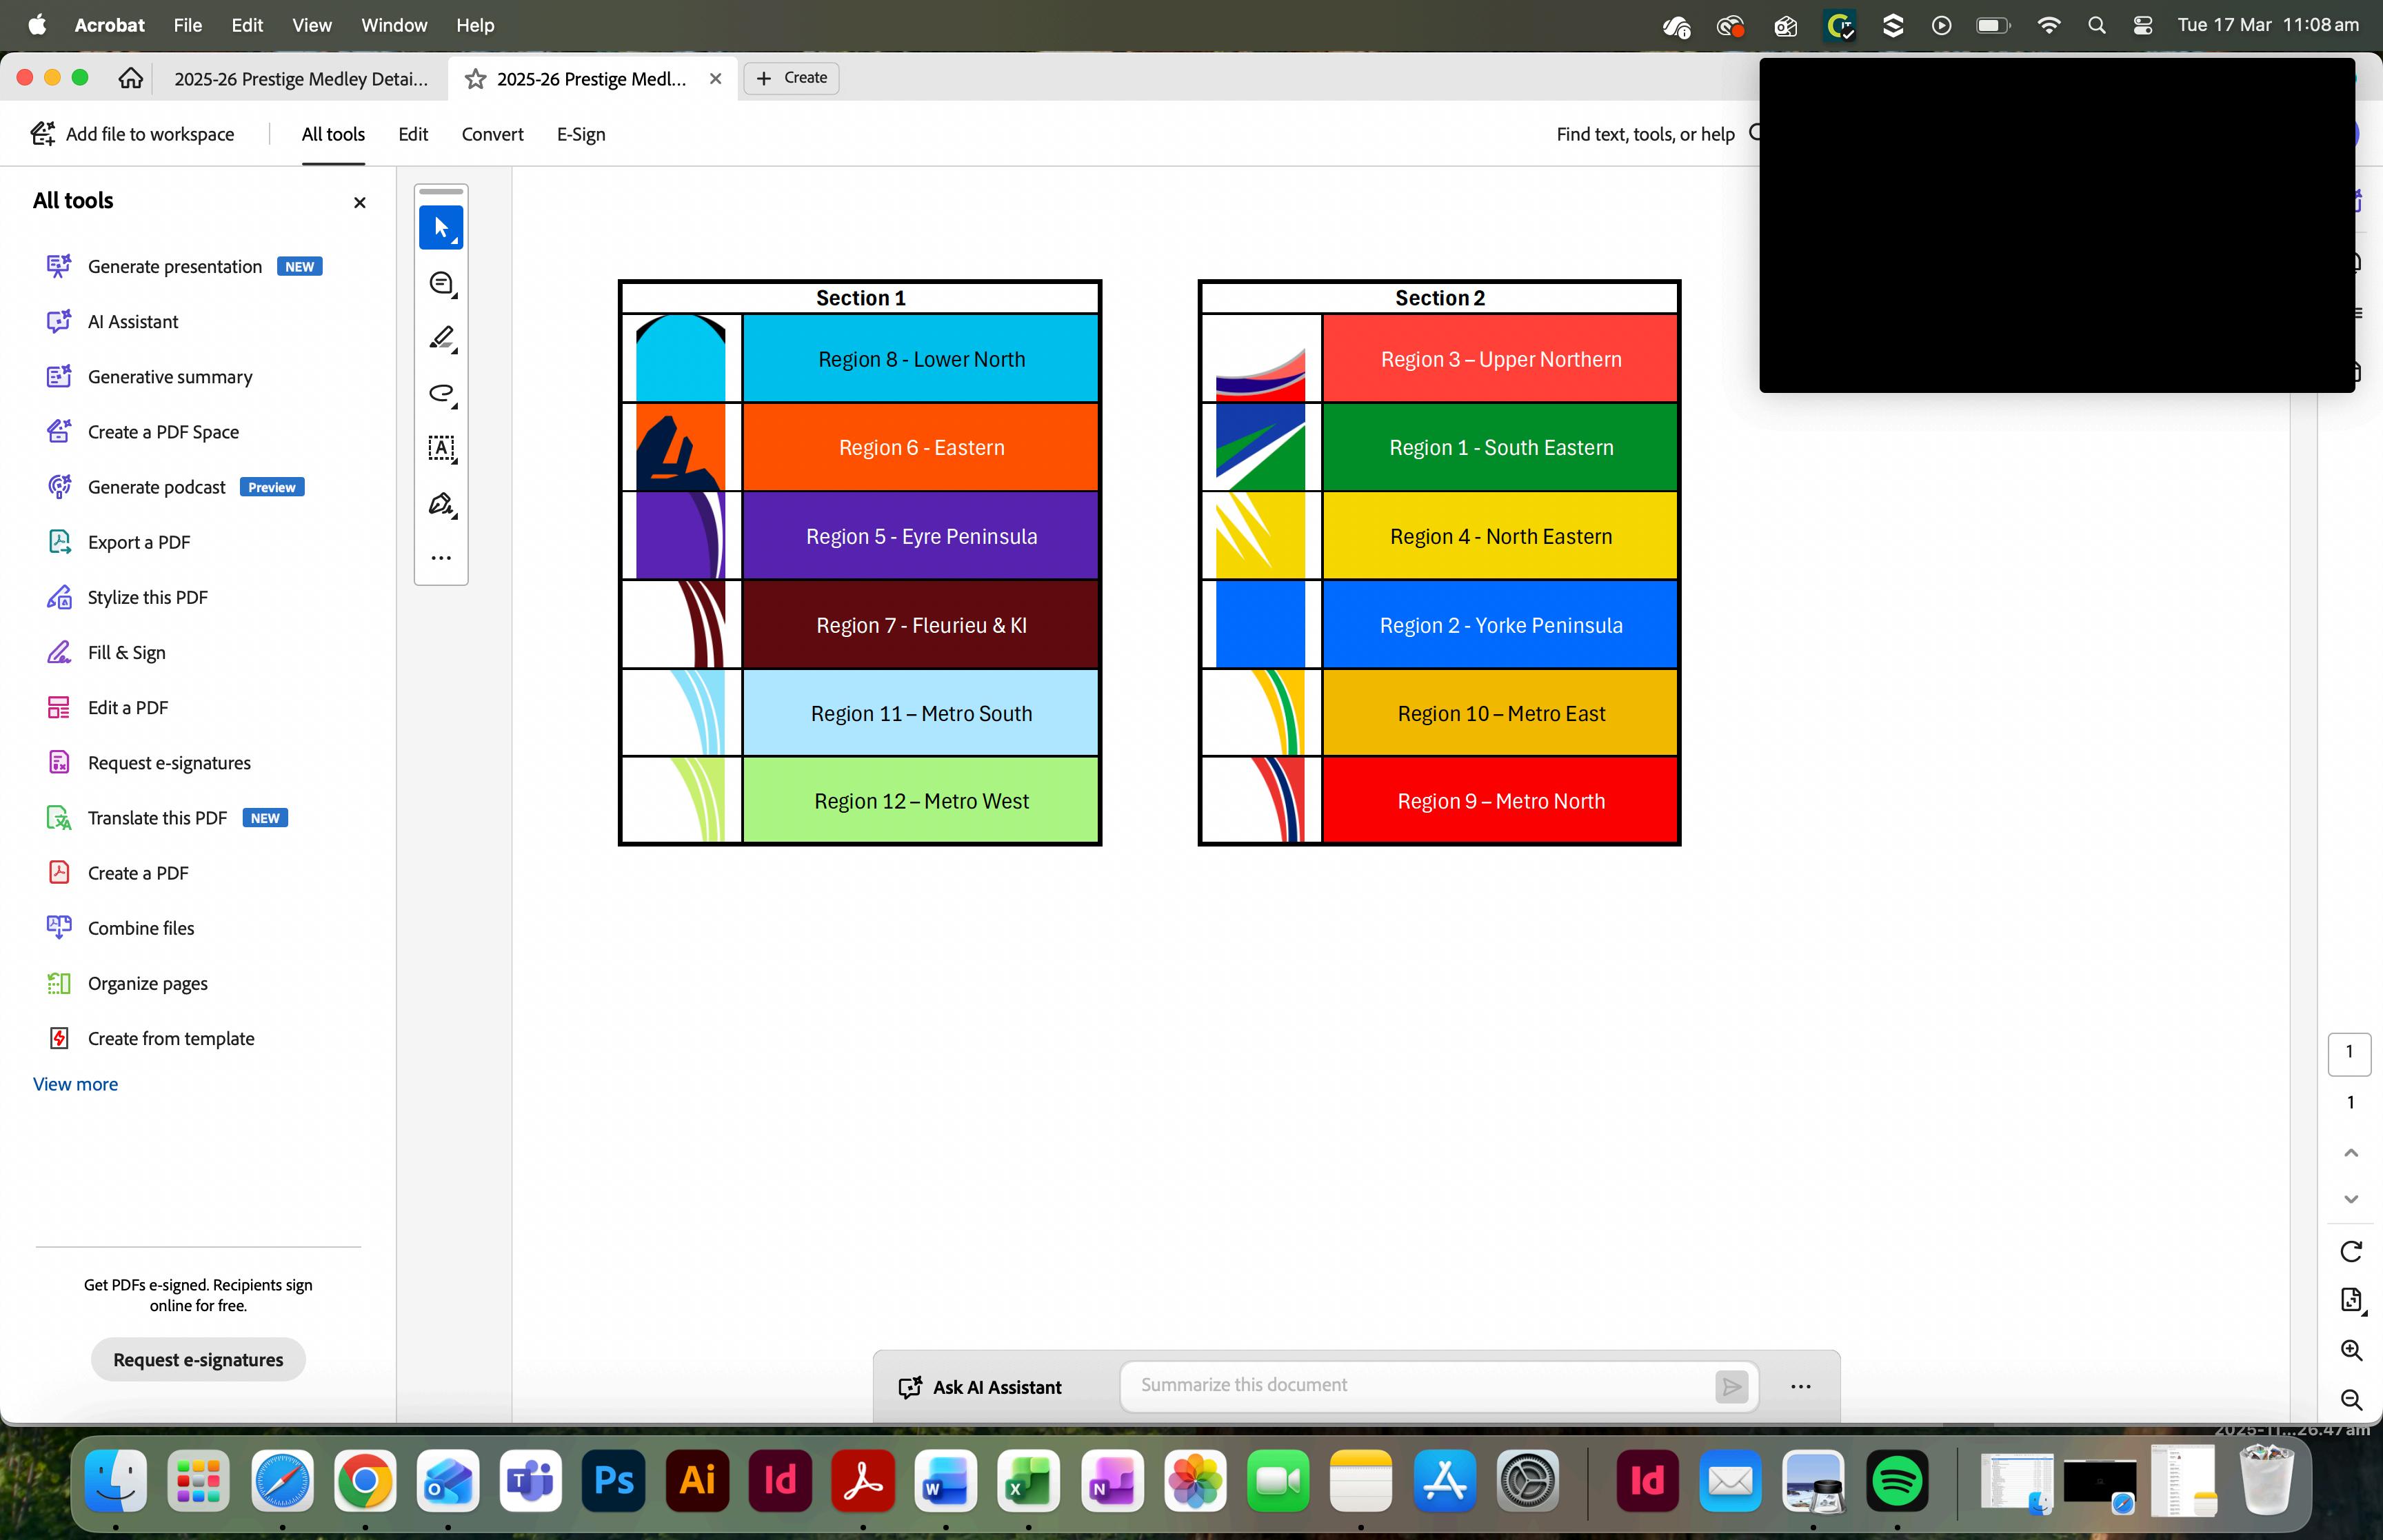Open the Window menu
2383x1540 pixels.
394,25
